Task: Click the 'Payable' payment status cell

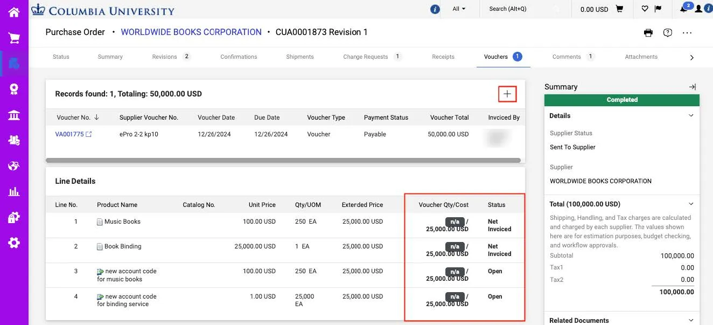Action: tap(375, 134)
